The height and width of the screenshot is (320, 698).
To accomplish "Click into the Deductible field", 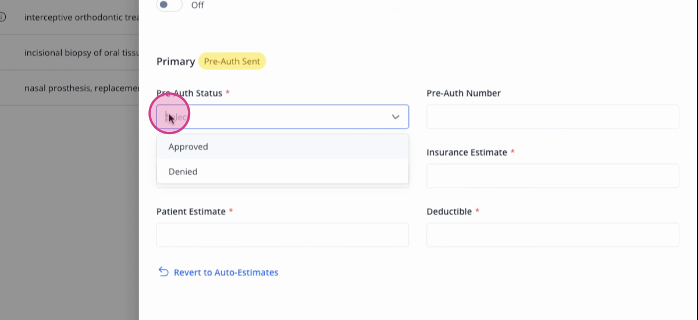I will pos(553,235).
